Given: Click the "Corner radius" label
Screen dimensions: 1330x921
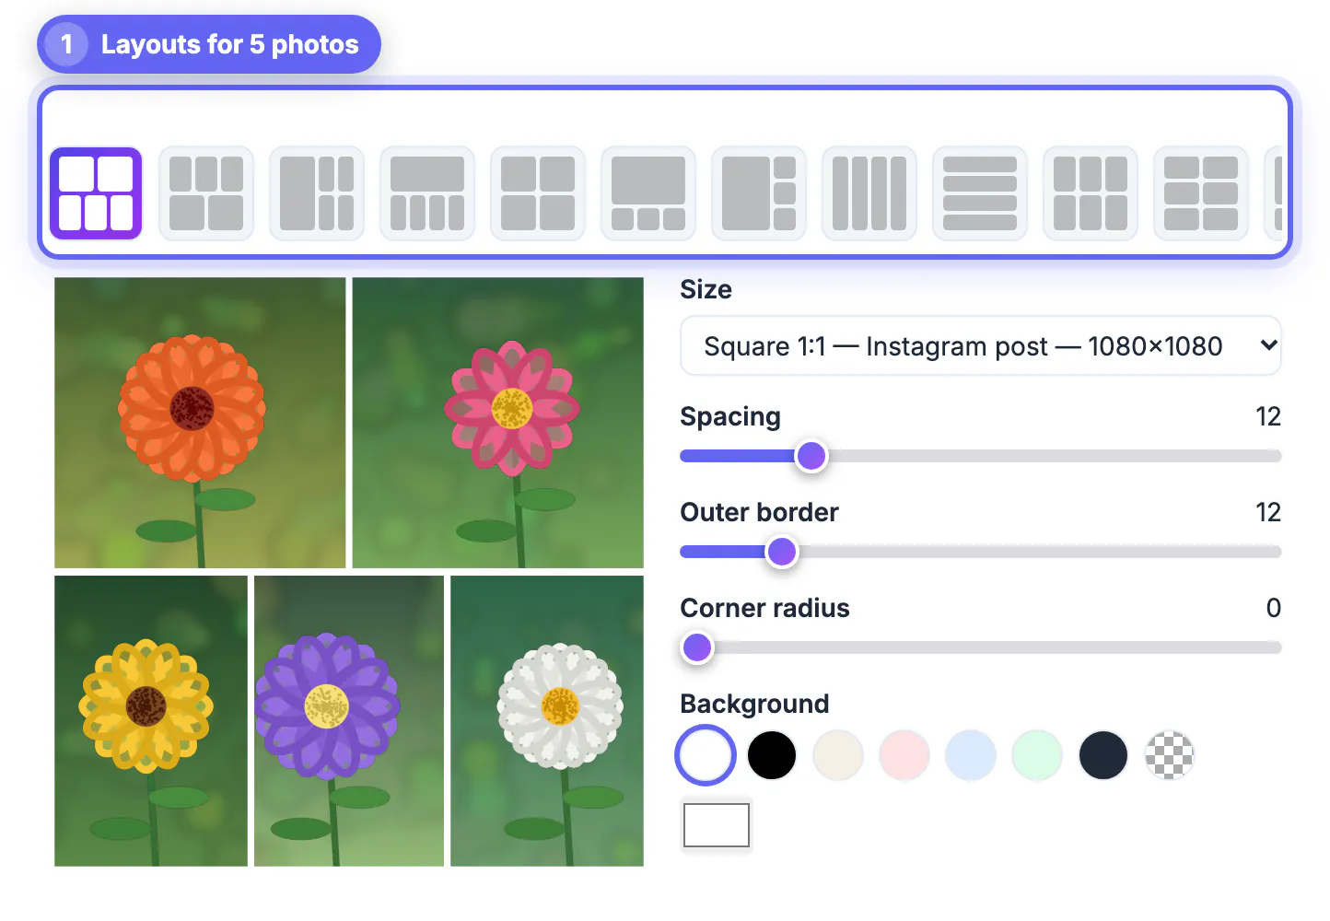Looking at the screenshot, I should pos(765,608).
